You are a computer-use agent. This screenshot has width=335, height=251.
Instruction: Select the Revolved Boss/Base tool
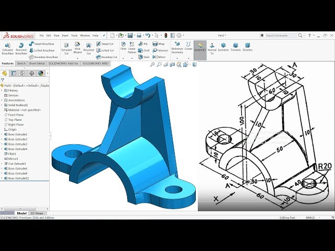[21, 49]
